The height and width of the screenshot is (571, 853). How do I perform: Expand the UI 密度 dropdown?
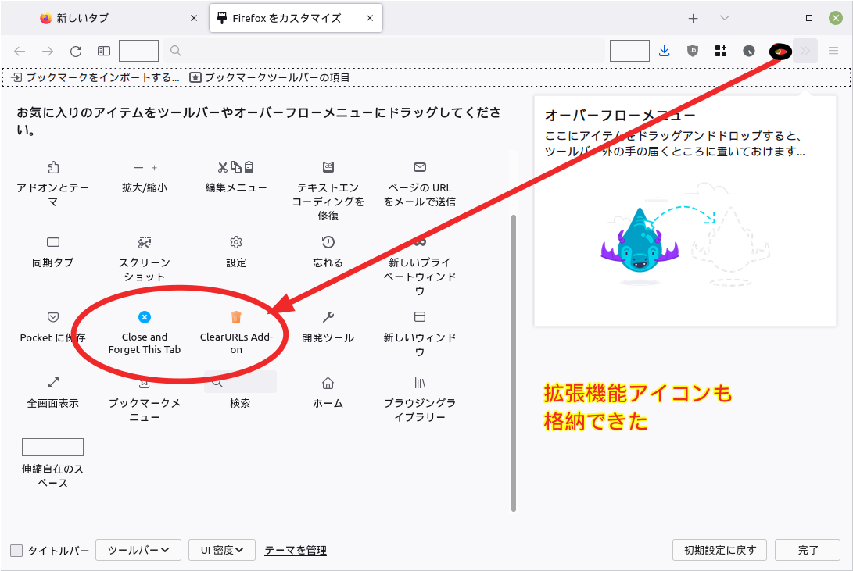coord(222,550)
